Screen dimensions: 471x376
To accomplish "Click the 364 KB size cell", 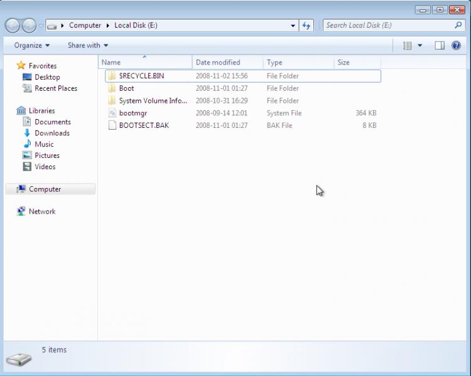I will (366, 113).
